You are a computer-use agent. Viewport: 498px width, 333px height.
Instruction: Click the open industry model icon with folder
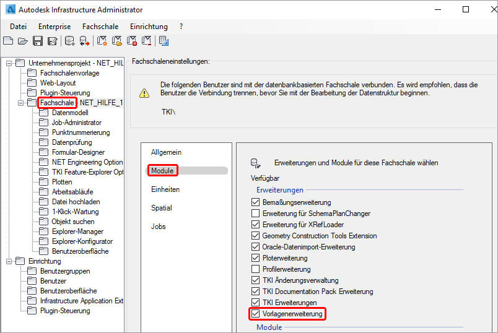tap(117, 41)
